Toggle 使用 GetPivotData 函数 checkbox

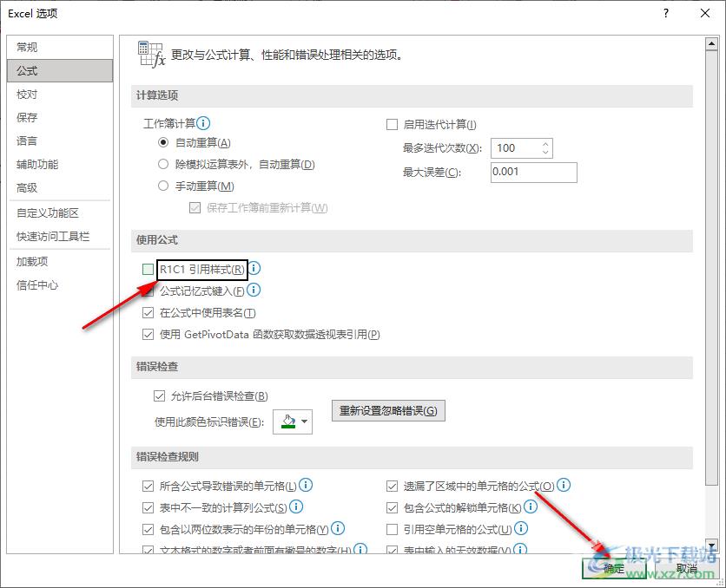point(148,334)
